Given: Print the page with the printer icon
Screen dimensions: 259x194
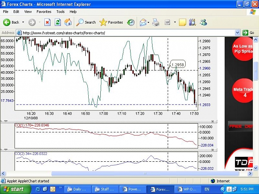Looking at the screenshot, I should click(x=155, y=22).
